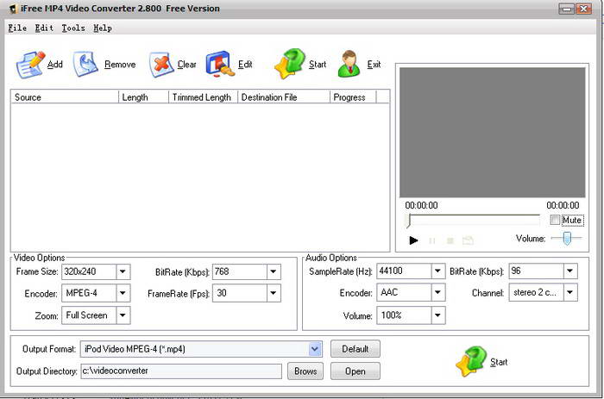Viewport: 604px width, 399px height.
Task: Expand the audio Volume 100% dropdown
Action: pos(438,315)
